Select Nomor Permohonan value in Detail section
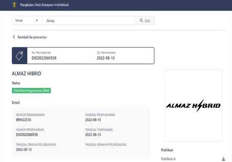The height and width of the screenshot is (162, 232). coord(27,134)
